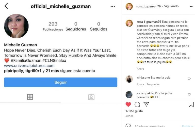The height and width of the screenshot is (127, 195).
Task: View the 0 Seguidores list
Action: click(76, 26)
